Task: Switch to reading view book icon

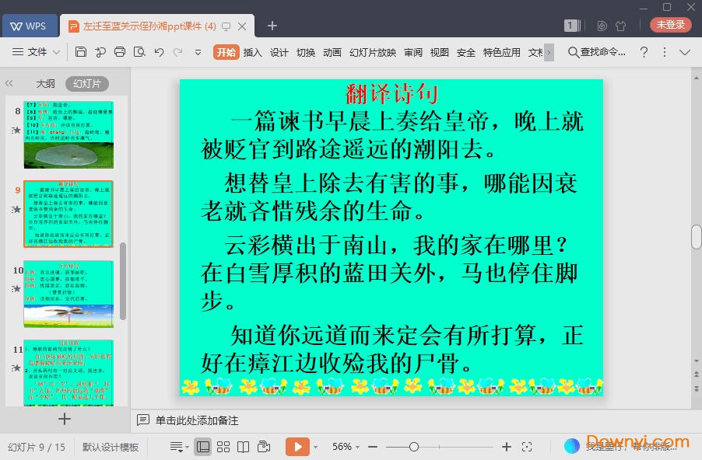Action: [x=244, y=447]
